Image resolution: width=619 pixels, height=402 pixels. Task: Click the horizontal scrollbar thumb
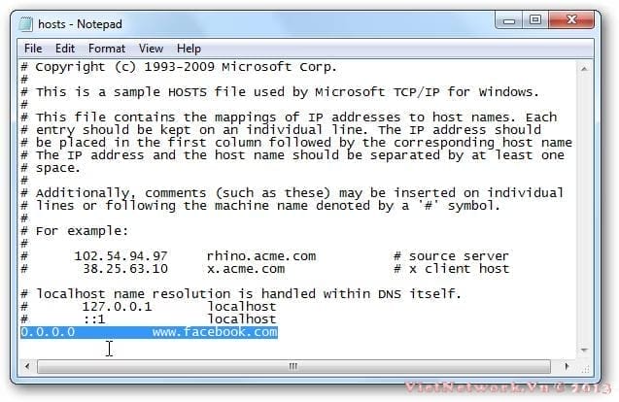tap(293, 366)
